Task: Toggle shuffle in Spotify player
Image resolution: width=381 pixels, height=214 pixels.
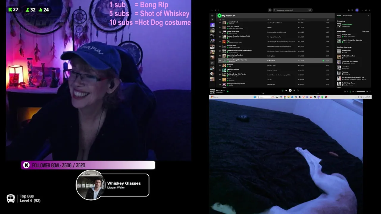Action: [x=283, y=90]
